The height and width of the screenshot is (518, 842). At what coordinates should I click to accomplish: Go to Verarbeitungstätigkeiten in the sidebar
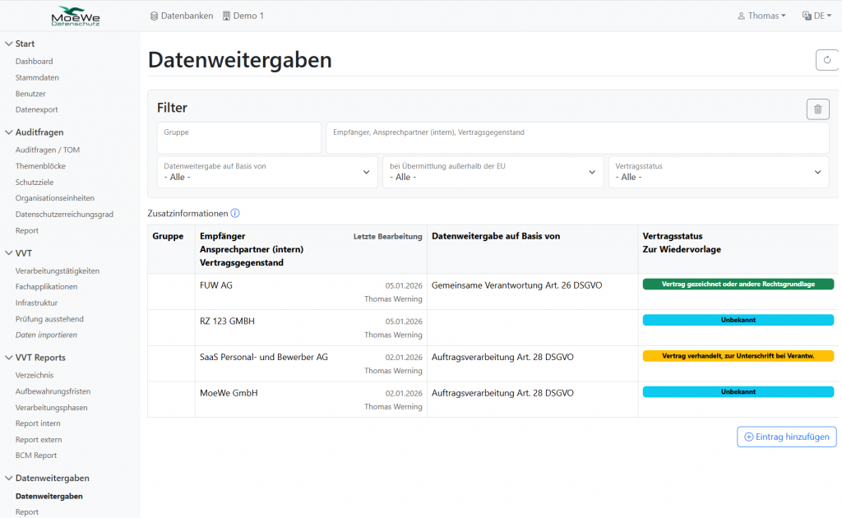coord(57,271)
